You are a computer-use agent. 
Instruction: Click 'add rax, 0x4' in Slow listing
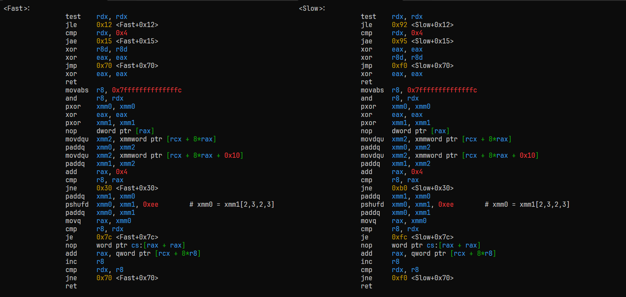[x=392, y=172]
